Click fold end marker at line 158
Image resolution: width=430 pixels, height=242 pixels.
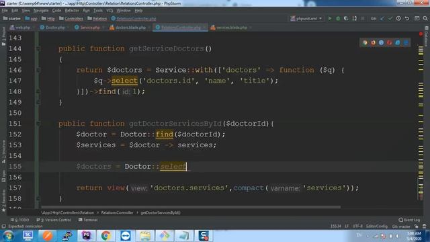pyautogui.click(x=38, y=199)
